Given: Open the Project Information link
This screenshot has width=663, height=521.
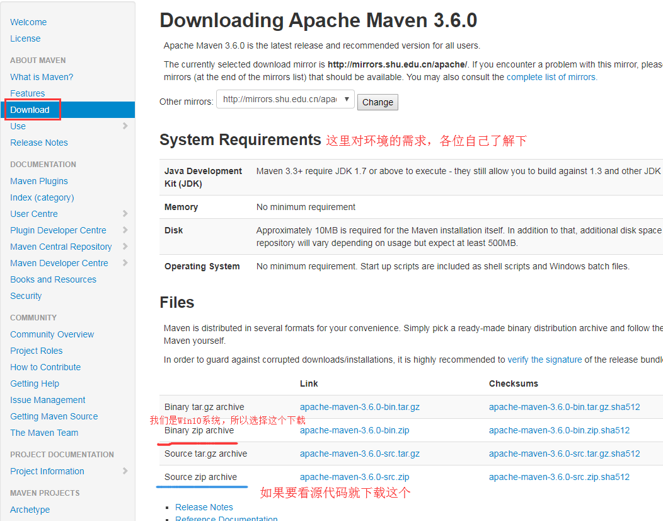Looking at the screenshot, I should click(x=47, y=471).
